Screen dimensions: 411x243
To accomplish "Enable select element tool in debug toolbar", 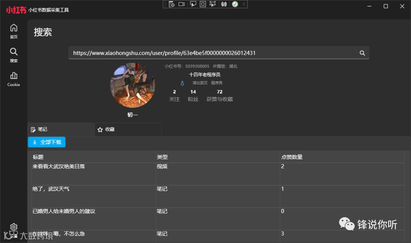I will tap(193, 4).
